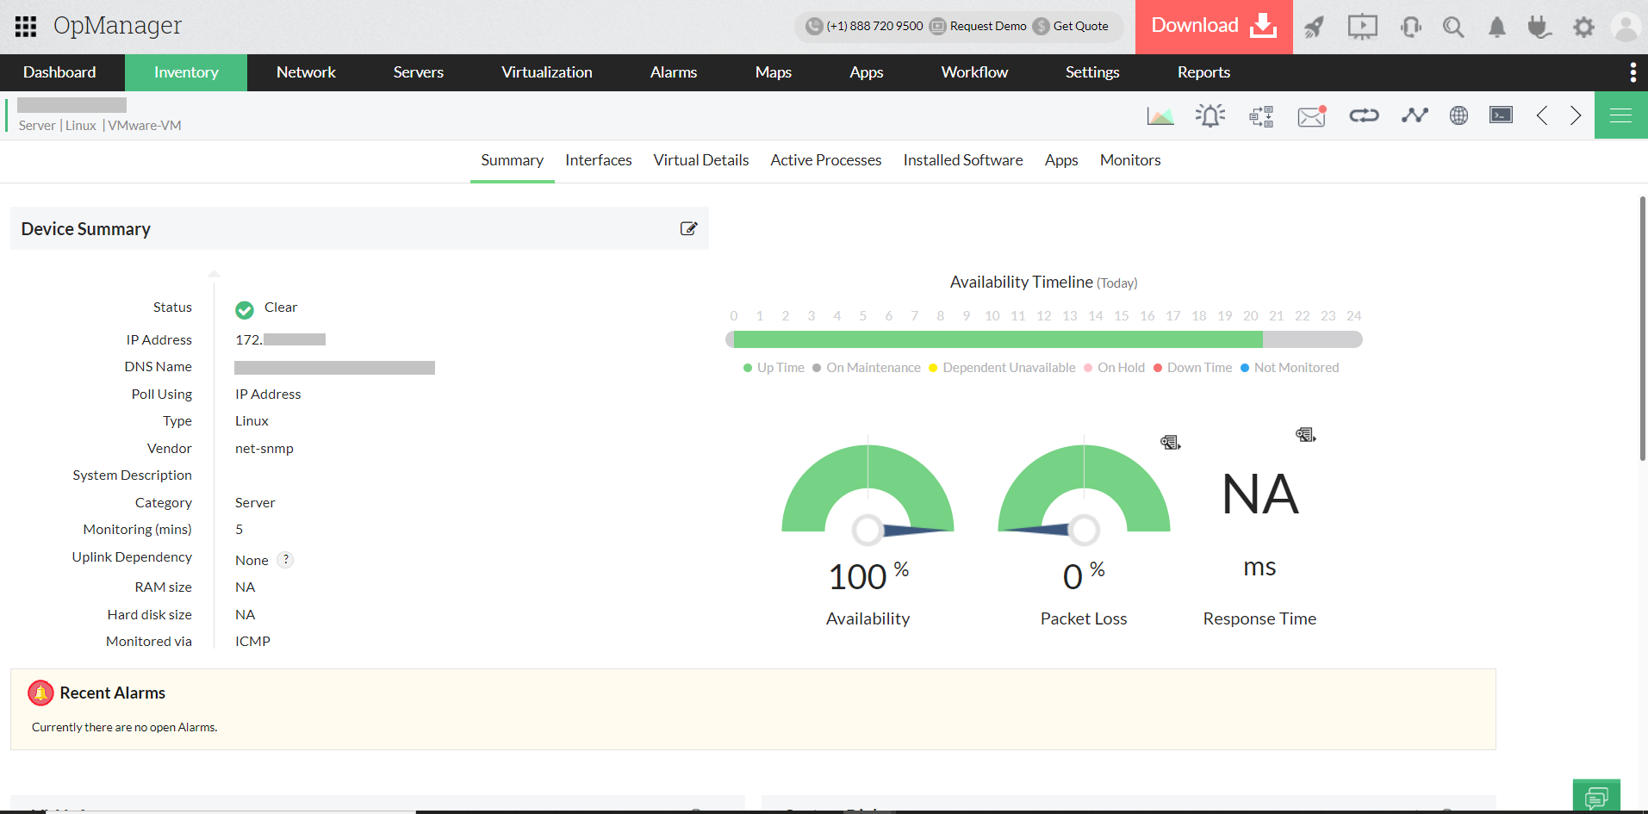Click the trace route graph icon
Viewport: 1648px width, 814px height.
[1415, 115]
